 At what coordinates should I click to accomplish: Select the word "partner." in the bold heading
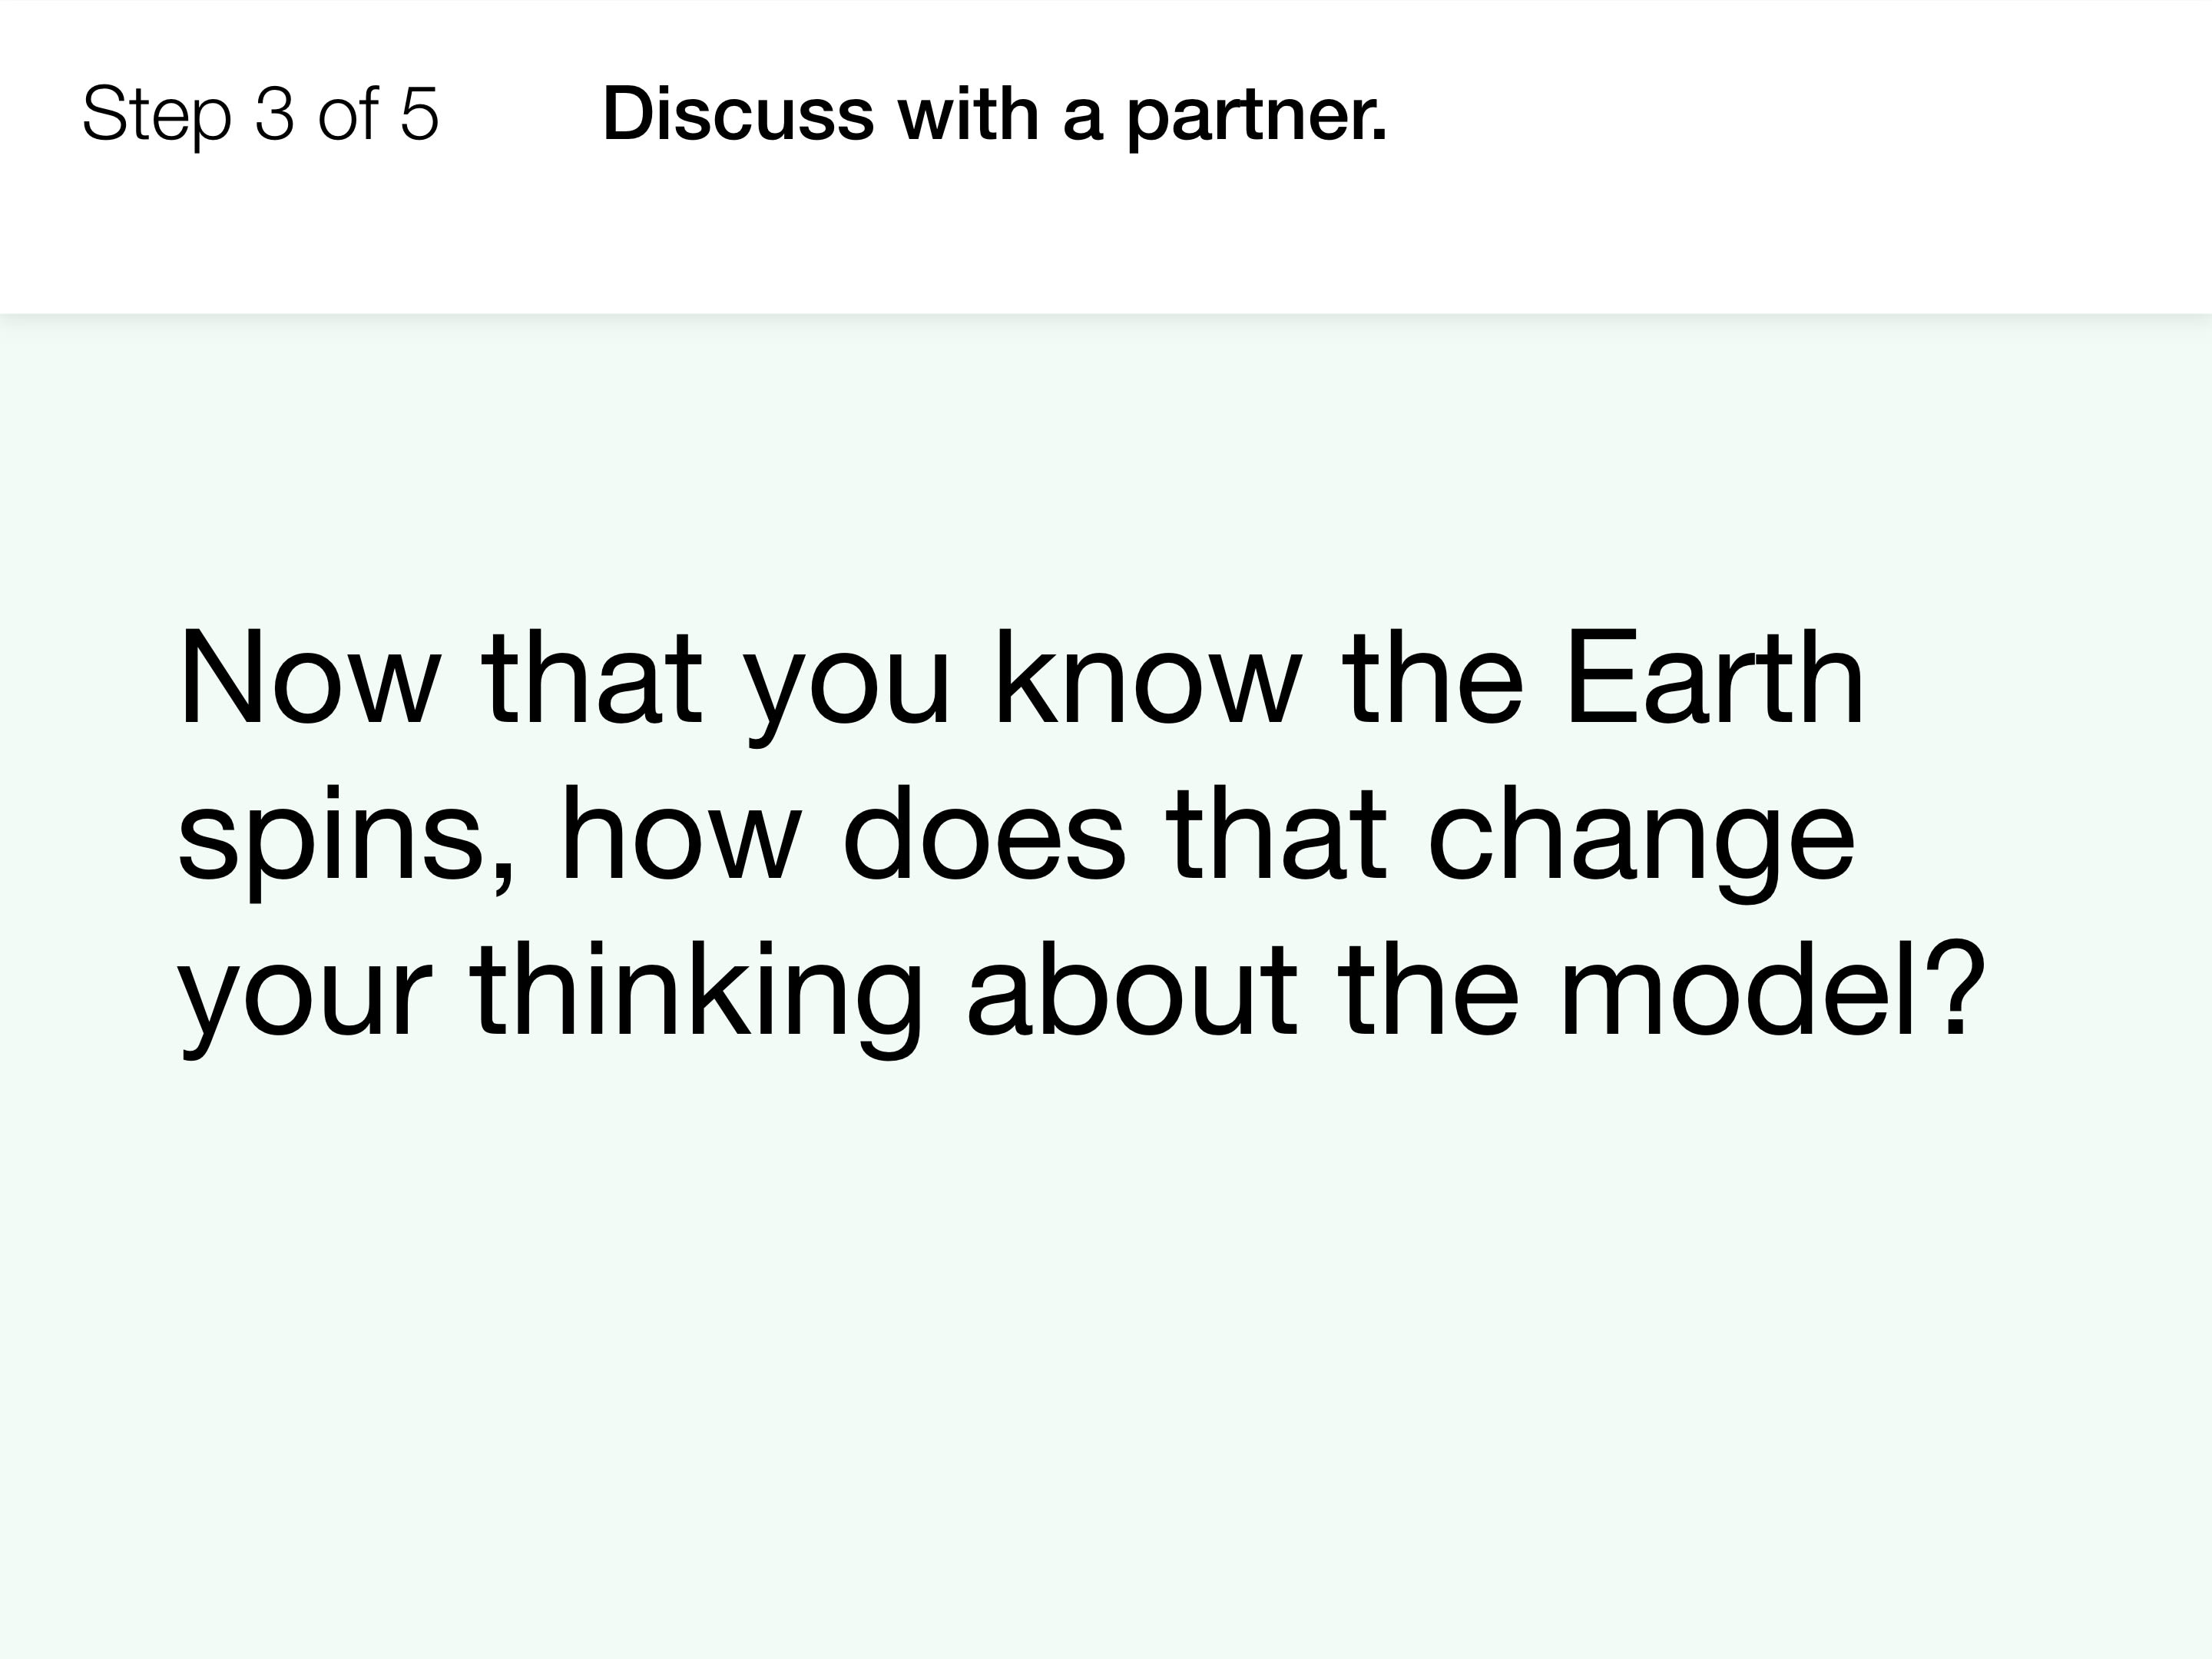1257,117
